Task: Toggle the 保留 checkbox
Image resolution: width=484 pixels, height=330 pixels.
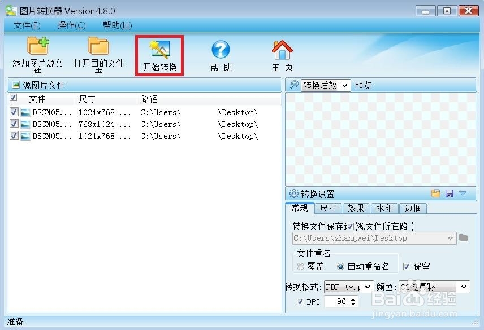Action: pos(408,266)
